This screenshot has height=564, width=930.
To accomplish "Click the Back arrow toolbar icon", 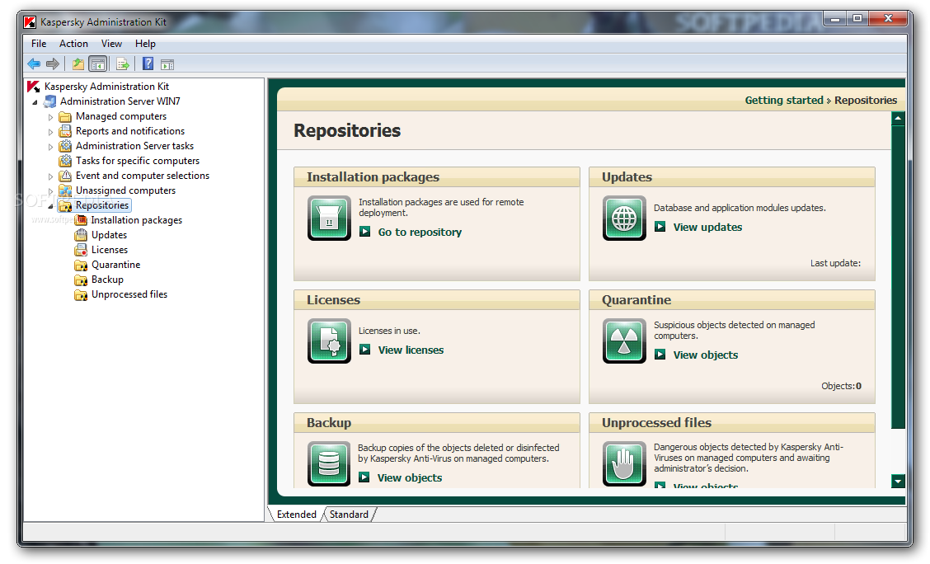I will pos(34,63).
